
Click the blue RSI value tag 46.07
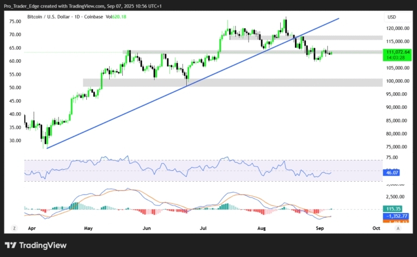pos(392,172)
